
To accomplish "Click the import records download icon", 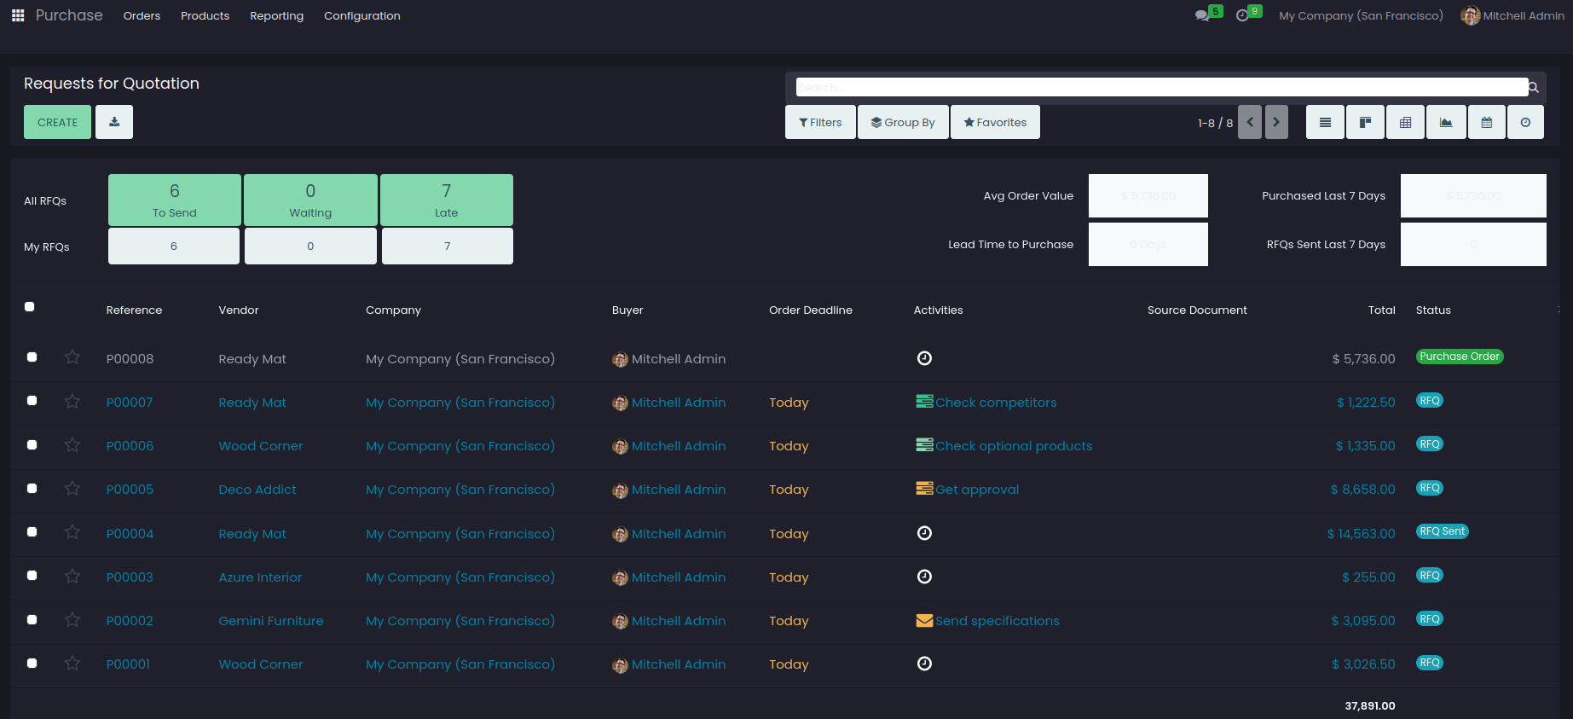I will click(114, 122).
